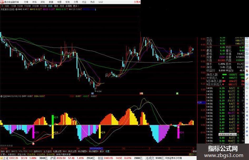Click the RSI icon in right sidebar

pyautogui.click(x=247, y=67)
